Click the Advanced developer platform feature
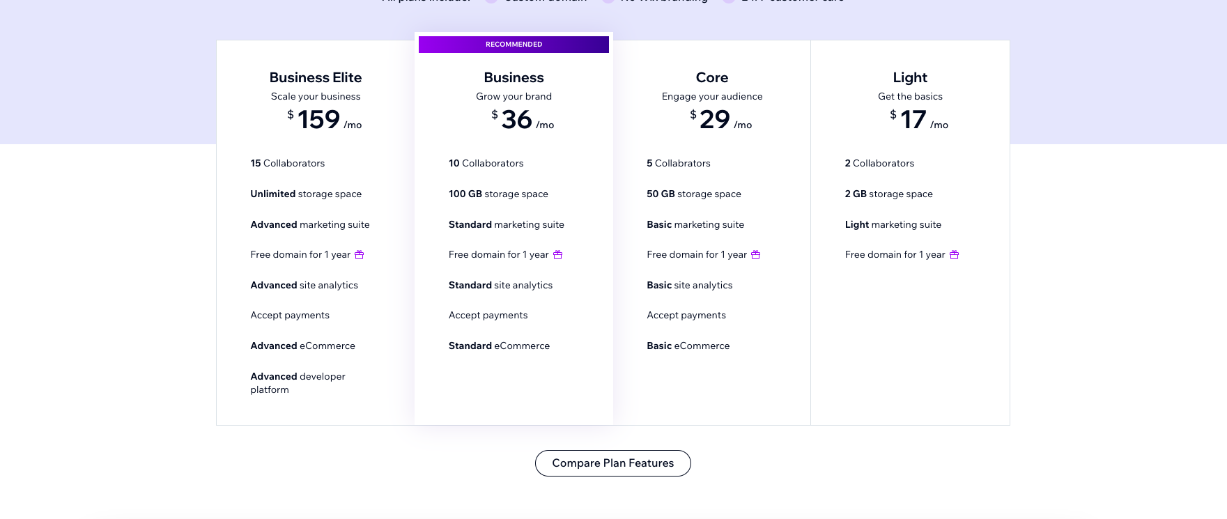Screen dimensions: 1227x519 [298, 382]
